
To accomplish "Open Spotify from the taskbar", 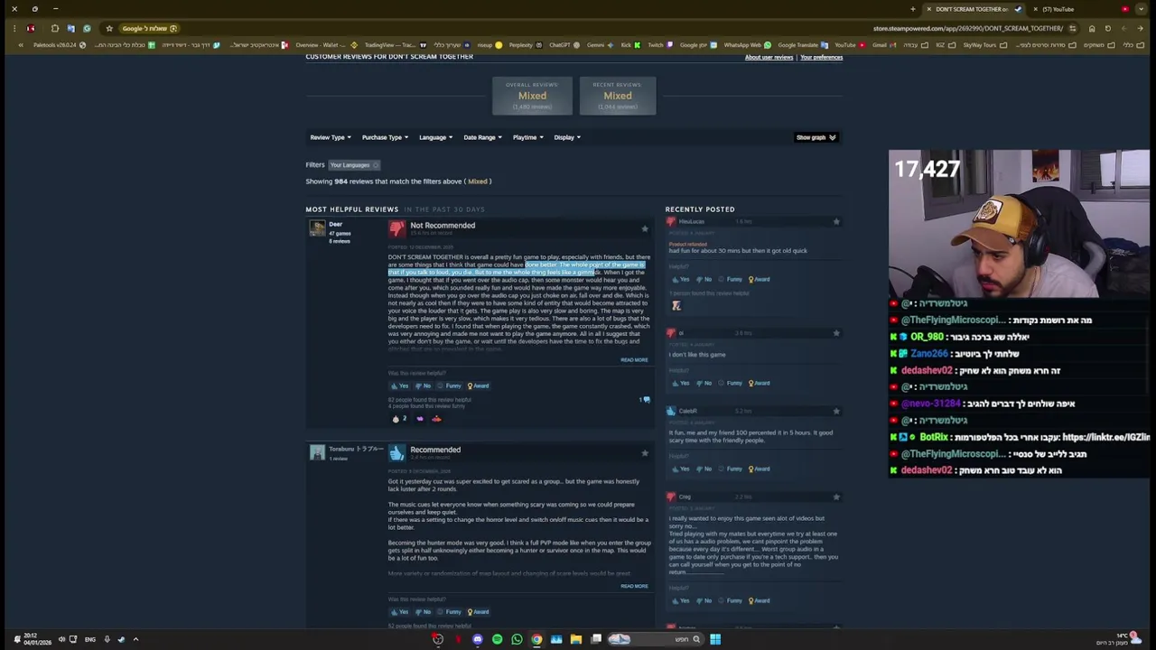I will point(497,639).
